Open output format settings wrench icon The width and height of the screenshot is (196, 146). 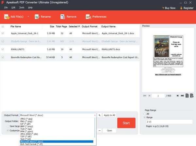pyautogui.click(x=99, y=115)
